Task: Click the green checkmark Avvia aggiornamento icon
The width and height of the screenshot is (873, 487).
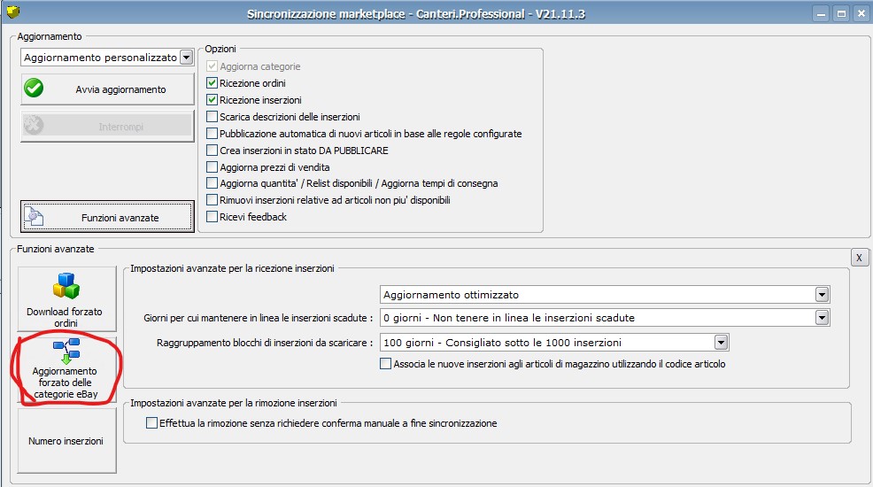Action: (34, 89)
